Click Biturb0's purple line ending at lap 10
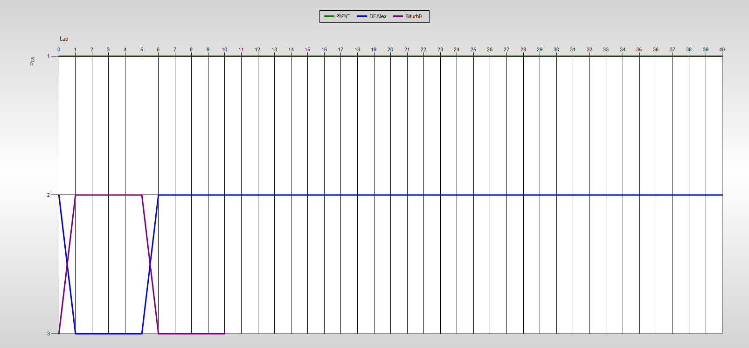Image resolution: width=749 pixels, height=348 pixels. point(224,334)
